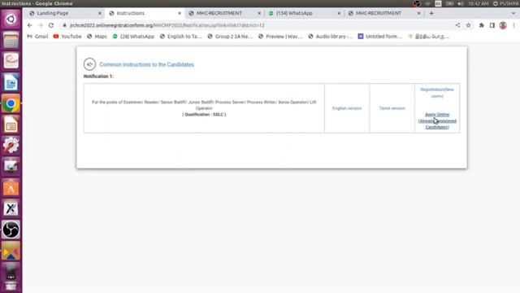This screenshot has height=293, width=520.
Task: Open the volume indicator in top panel
Action: 461,3
